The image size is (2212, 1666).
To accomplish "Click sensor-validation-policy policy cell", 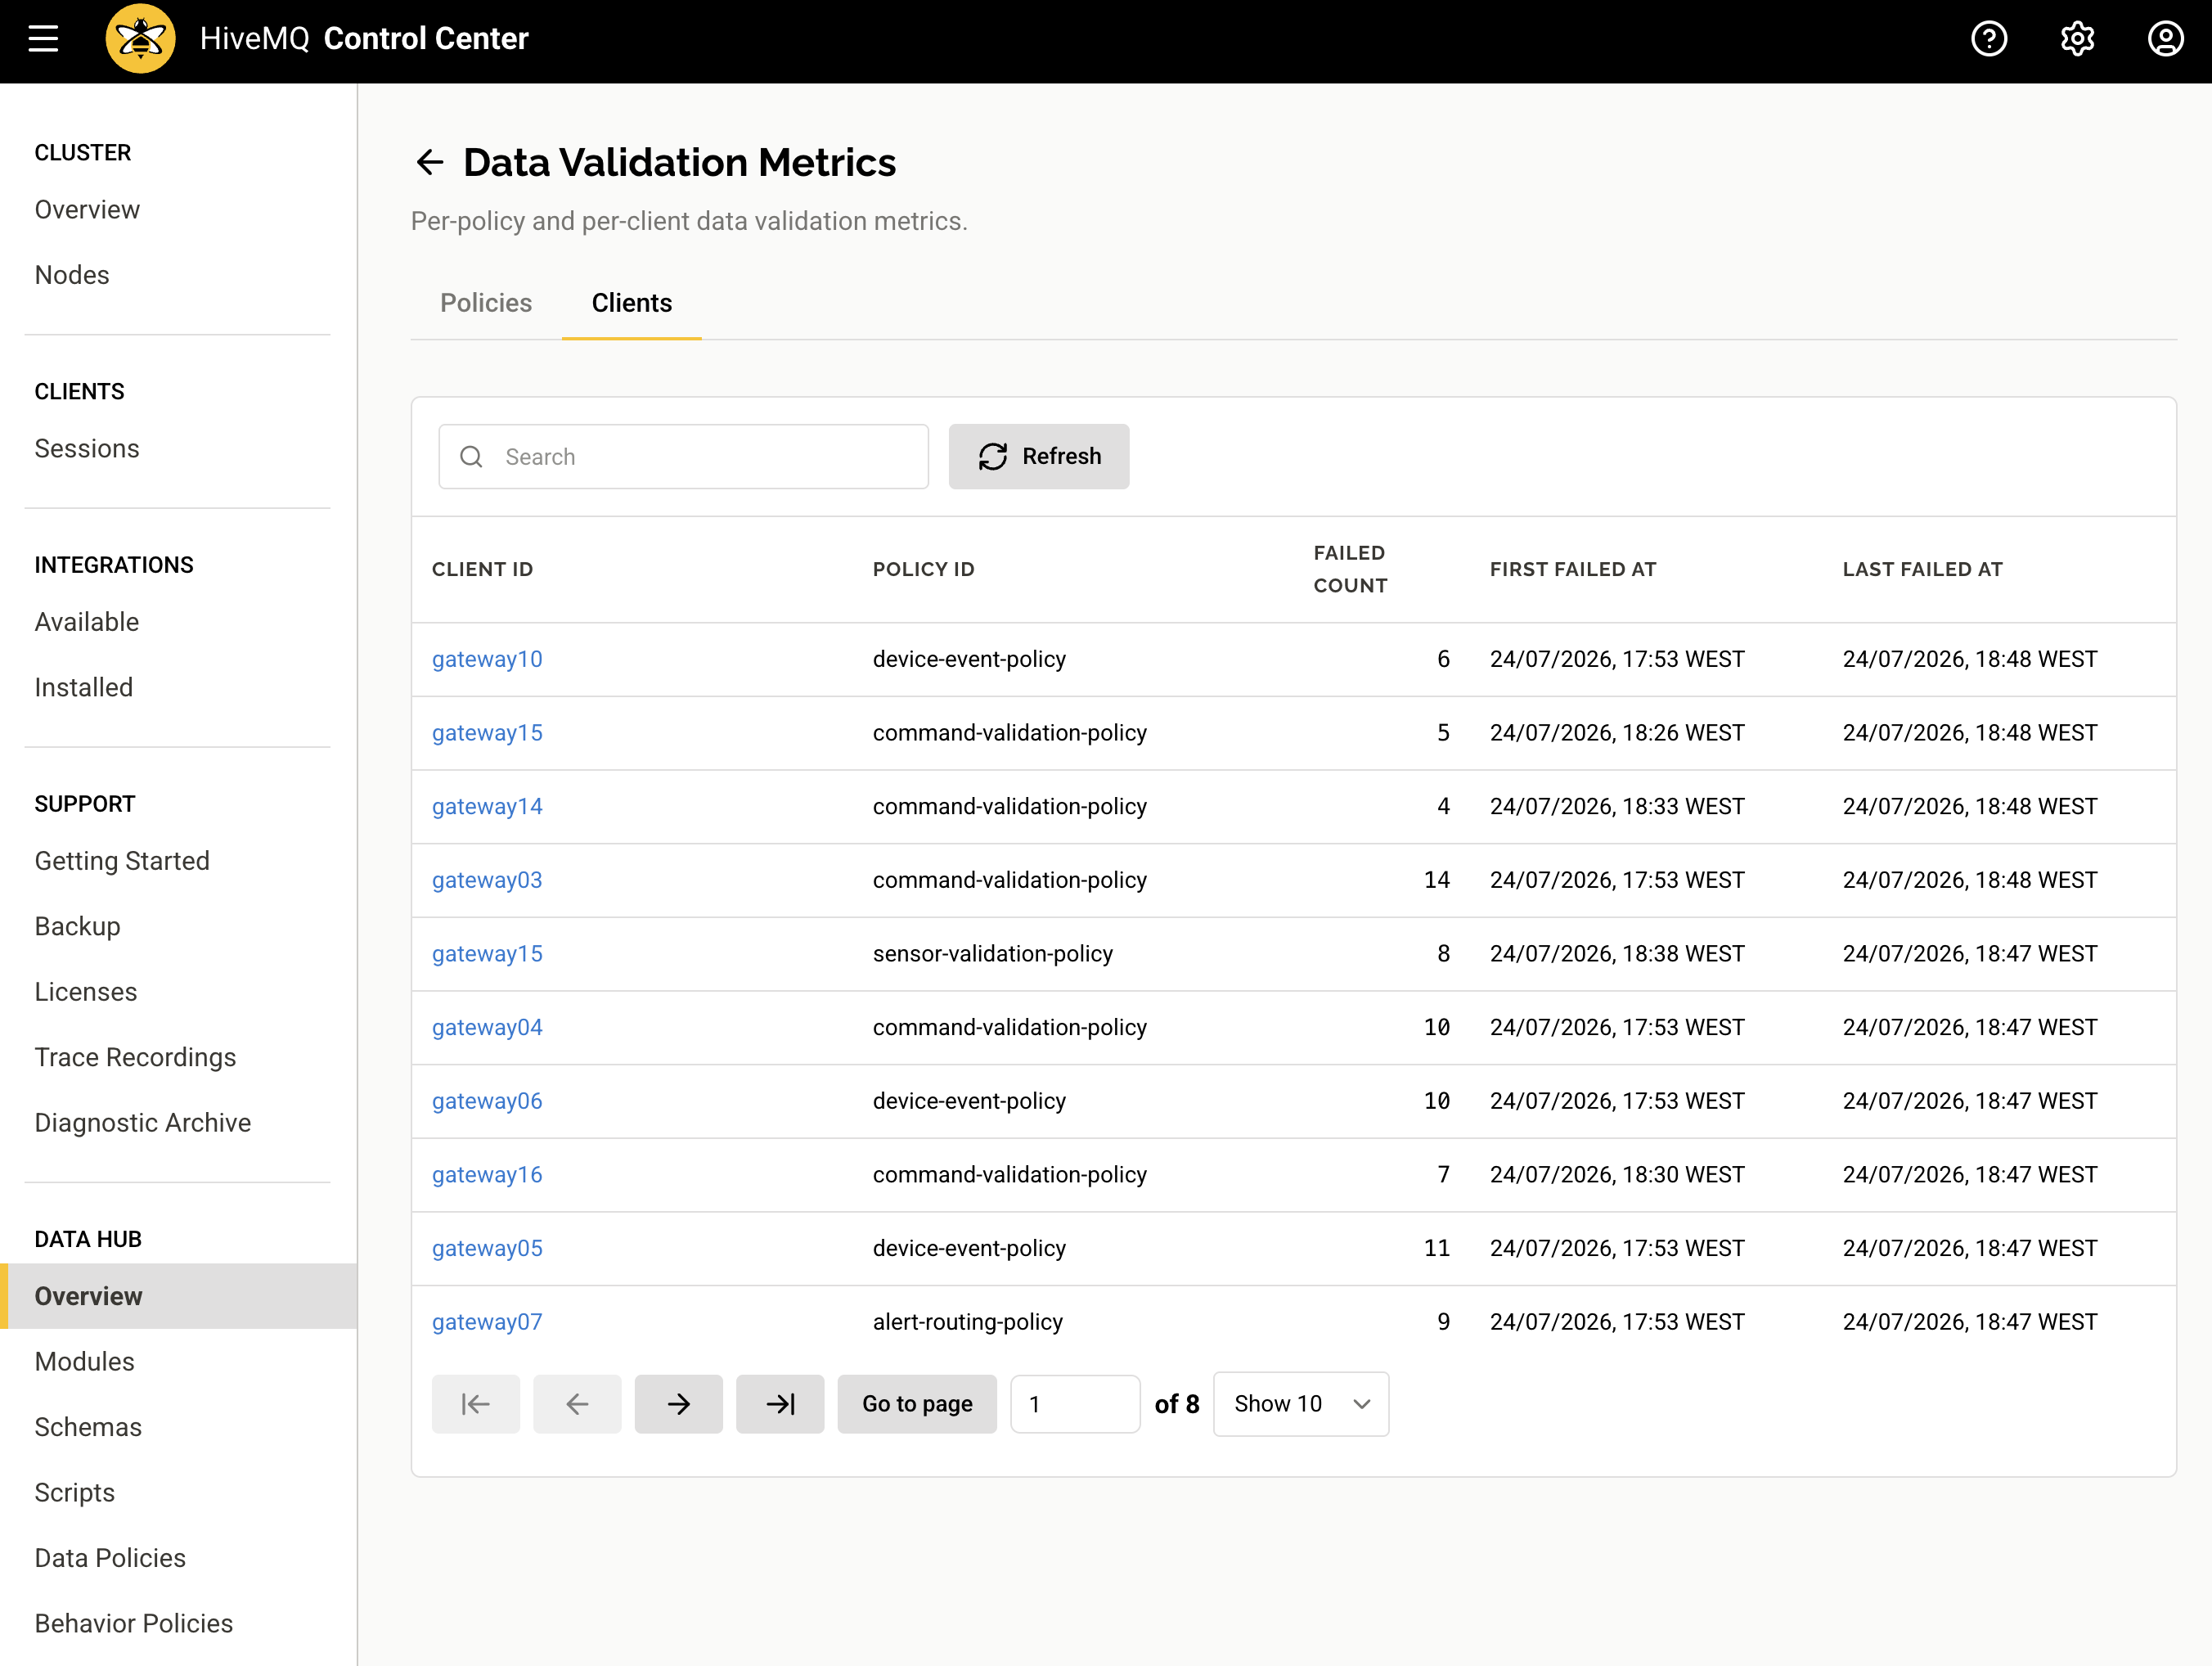I will (992, 954).
